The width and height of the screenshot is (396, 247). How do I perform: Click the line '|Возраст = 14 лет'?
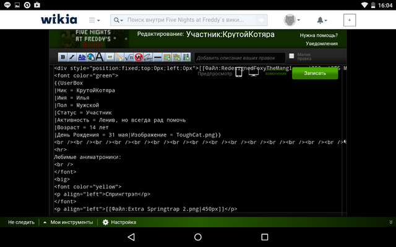point(81,128)
